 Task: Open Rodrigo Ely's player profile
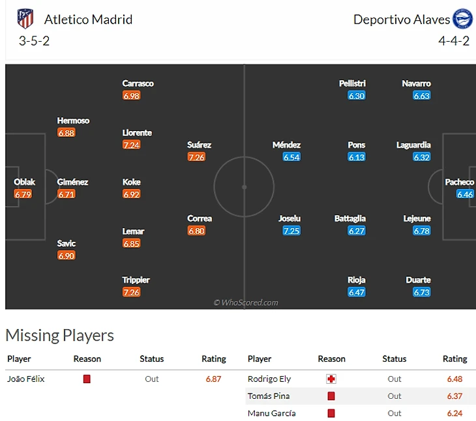click(x=269, y=379)
